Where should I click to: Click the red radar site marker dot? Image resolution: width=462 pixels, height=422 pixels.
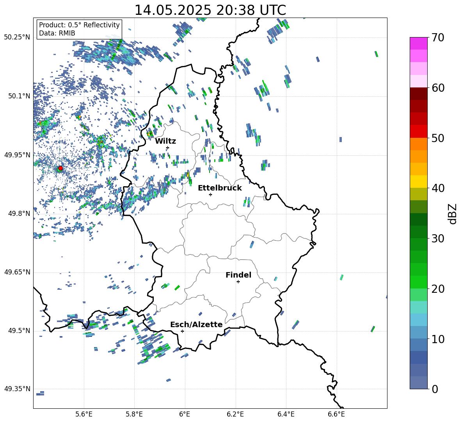[x=60, y=168]
